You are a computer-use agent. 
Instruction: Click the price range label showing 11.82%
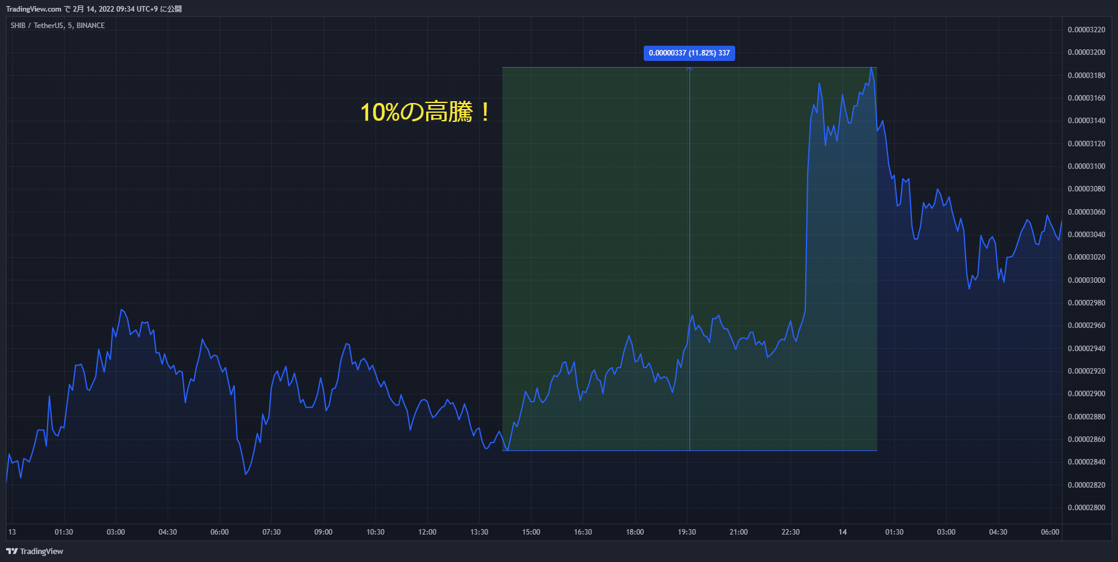[x=689, y=53]
